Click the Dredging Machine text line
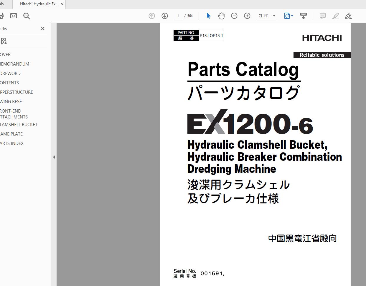The height and width of the screenshot is (286, 366). (232, 169)
